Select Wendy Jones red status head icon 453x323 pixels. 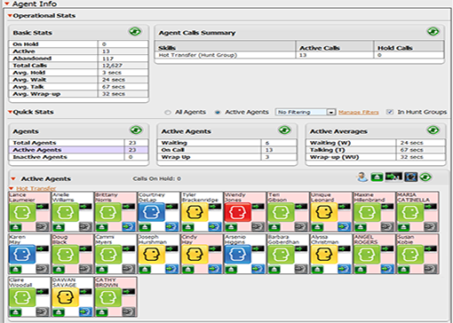238,212
